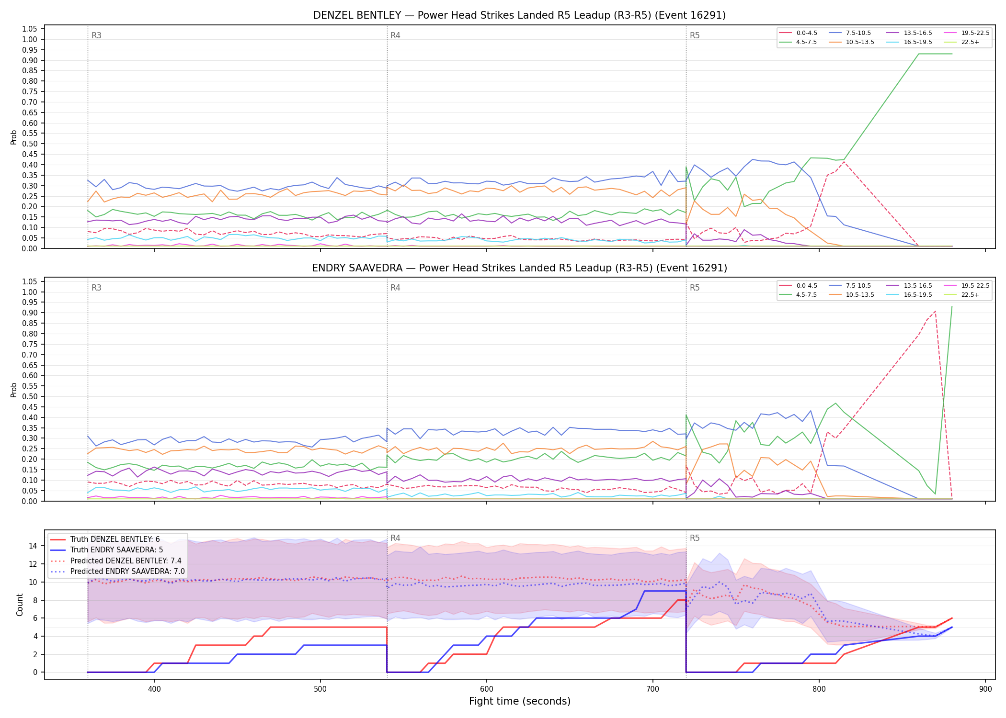This screenshot has height=718, width=1006.
Task: Click the R3 round marker in the Endry Saavedra chart
Action: [96, 288]
